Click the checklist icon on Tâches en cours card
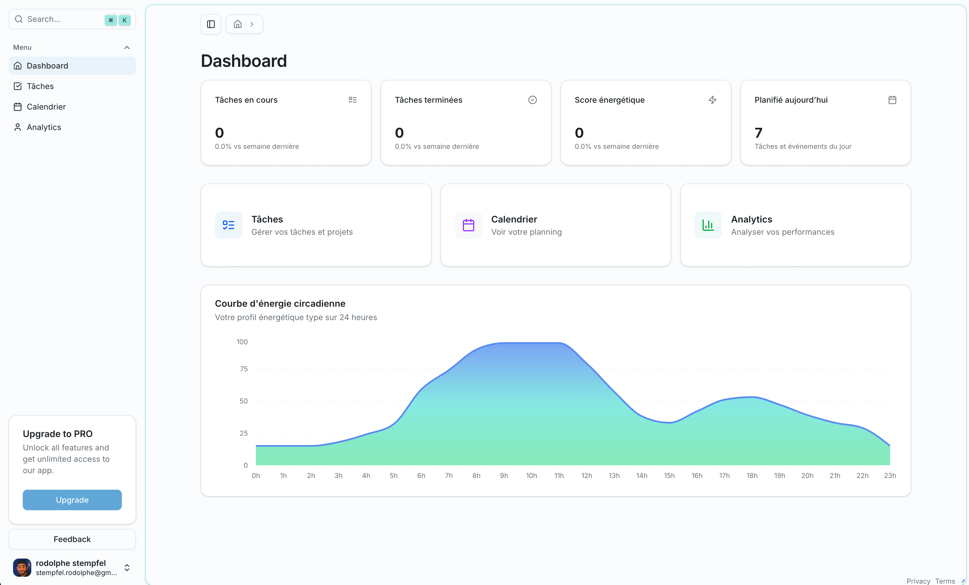The image size is (969, 585). [352, 100]
